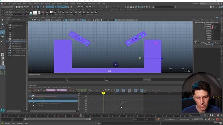Open the menu set dropdown at top-left
Viewport: 223px width, 125px height.
pyautogui.click(x=7, y=7)
